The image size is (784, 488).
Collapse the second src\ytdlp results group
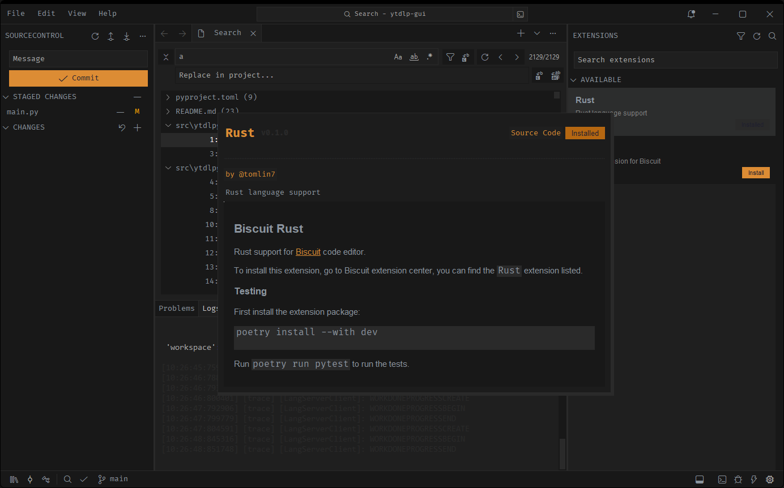coord(168,168)
